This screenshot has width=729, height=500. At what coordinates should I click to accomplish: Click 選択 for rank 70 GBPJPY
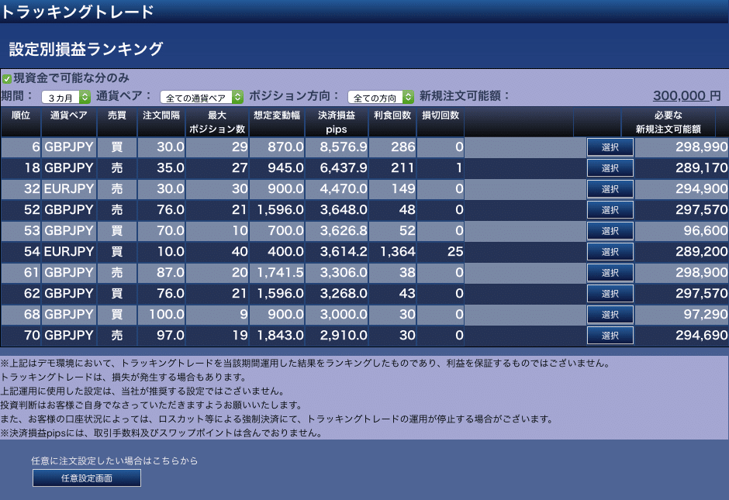tap(610, 336)
